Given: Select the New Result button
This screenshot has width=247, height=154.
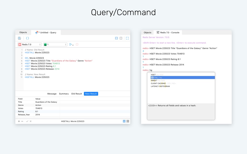Looking at the screenshot, I should pos(91,94).
